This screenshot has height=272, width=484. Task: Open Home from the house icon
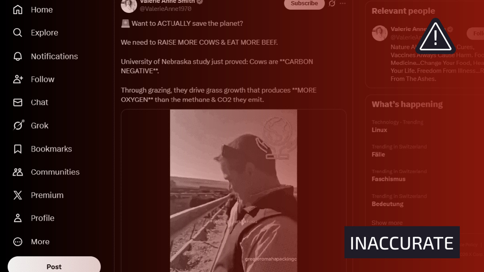18,10
